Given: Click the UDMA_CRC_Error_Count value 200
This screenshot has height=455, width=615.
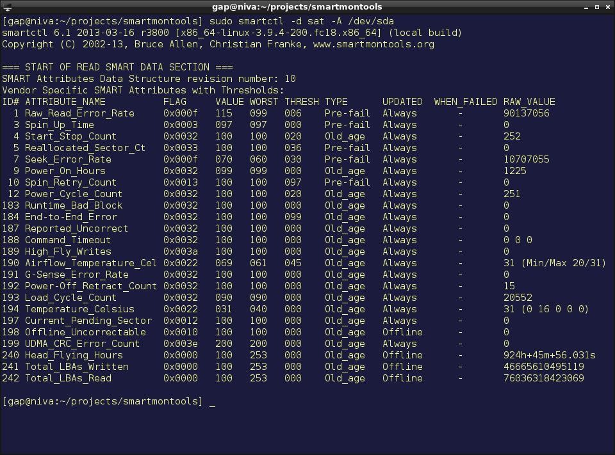Looking at the screenshot, I should coord(224,344).
